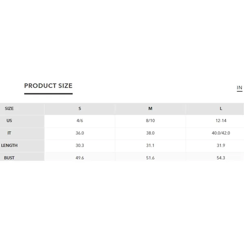Click US size 4/6 cell
This screenshot has height=244, width=244.
pos(80,121)
